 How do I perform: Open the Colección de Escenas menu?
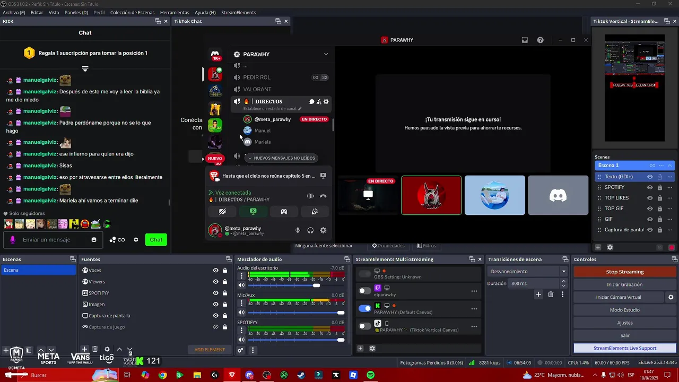(x=133, y=12)
